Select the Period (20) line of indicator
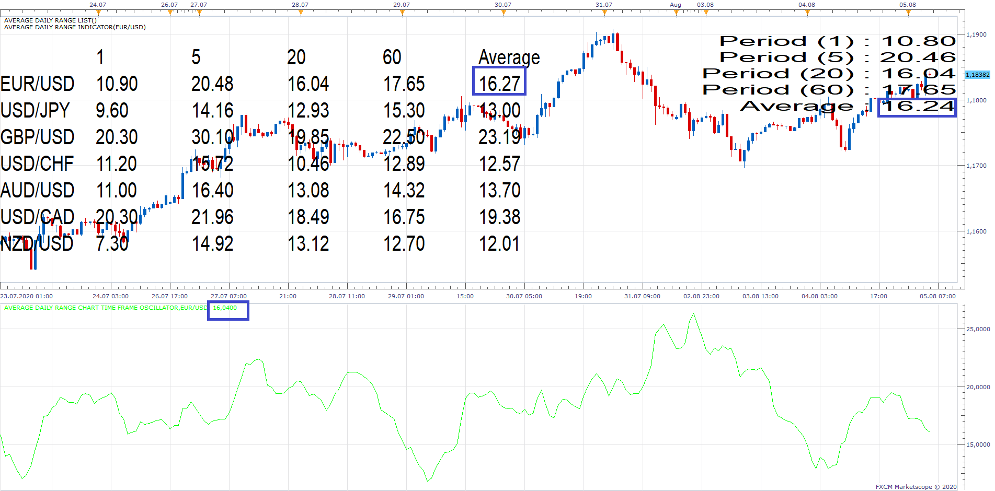995x491 pixels. click(x=829, y=74)
